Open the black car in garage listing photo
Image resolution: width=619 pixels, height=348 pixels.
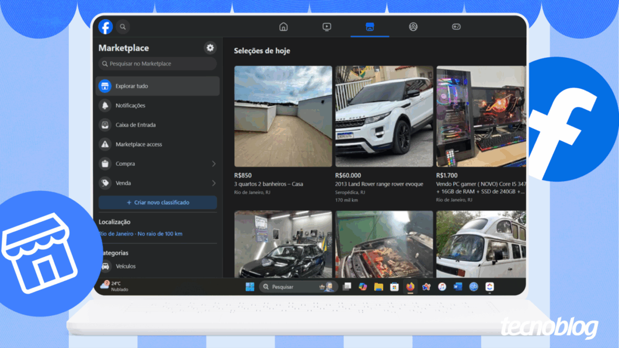[x=283, y=244]
